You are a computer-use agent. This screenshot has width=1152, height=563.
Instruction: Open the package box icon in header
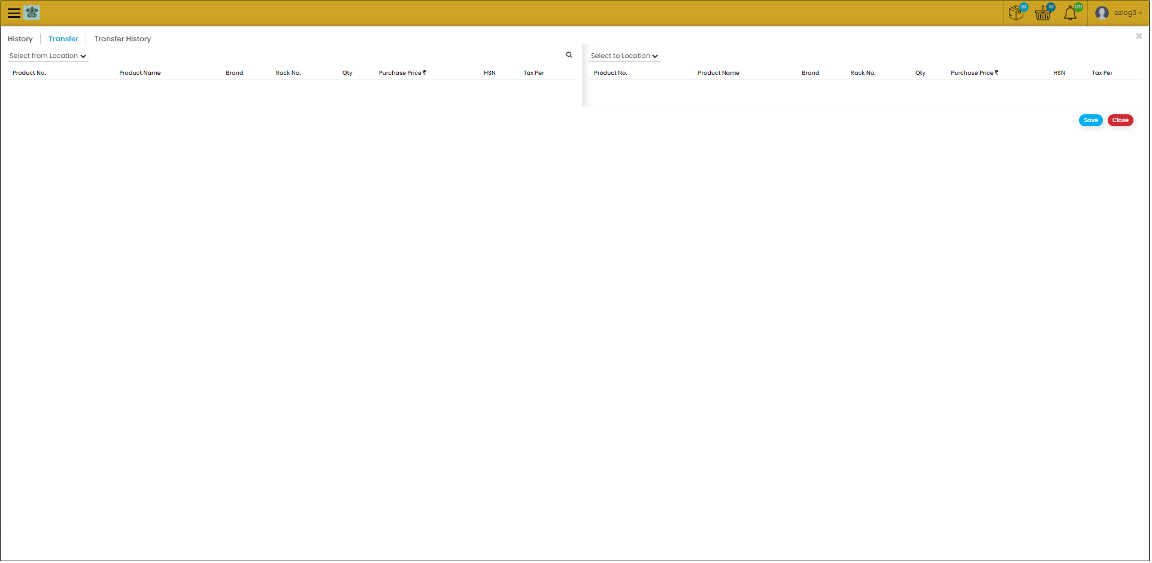[1017, 13]
